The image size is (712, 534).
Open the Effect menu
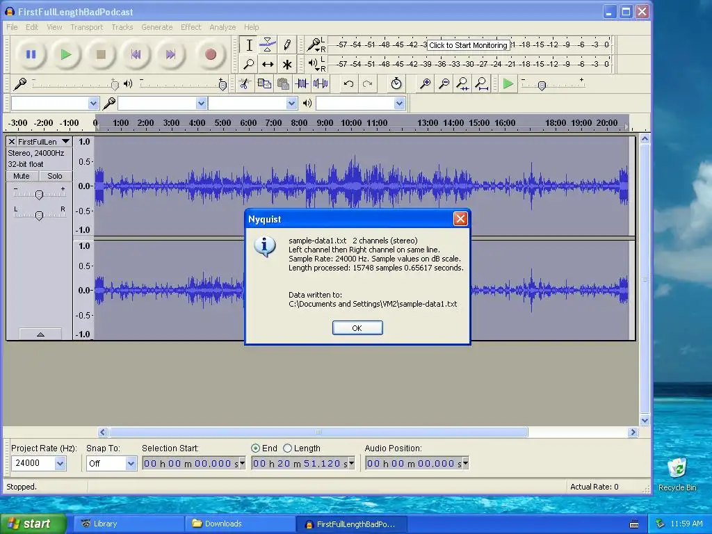click(x=191, y=27)
